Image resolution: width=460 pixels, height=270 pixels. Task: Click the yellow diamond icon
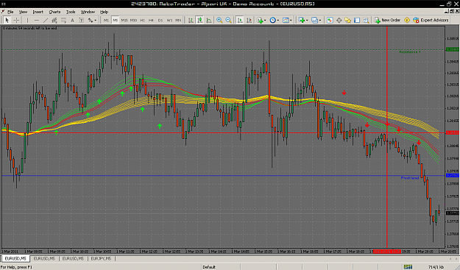tap(407, 20)
